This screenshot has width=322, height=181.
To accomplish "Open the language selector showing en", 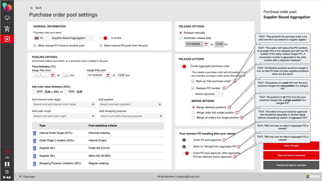I will point(41,38).
